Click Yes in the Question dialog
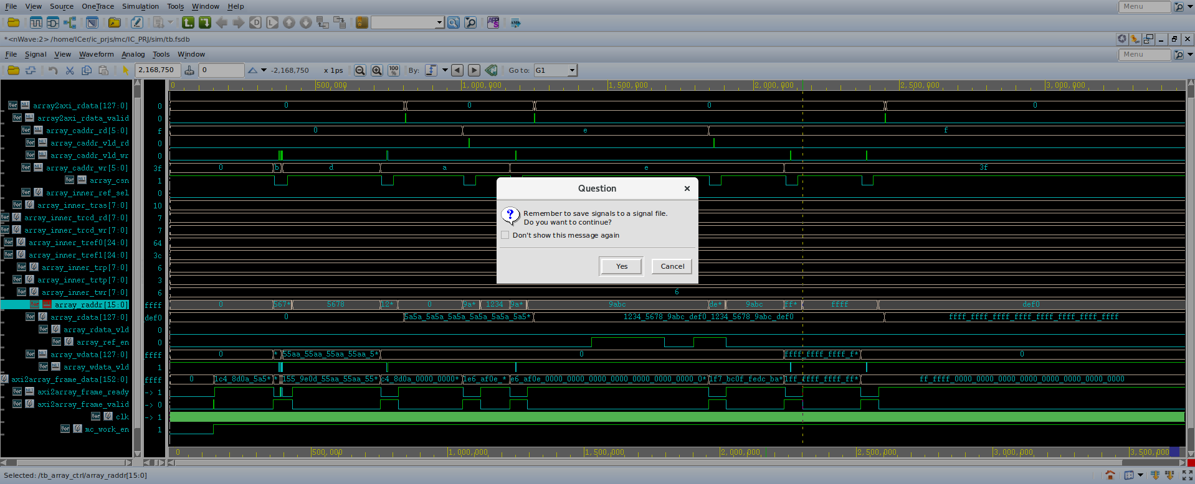The width and height of the screenshot is (1195, 484). point(621,266)
